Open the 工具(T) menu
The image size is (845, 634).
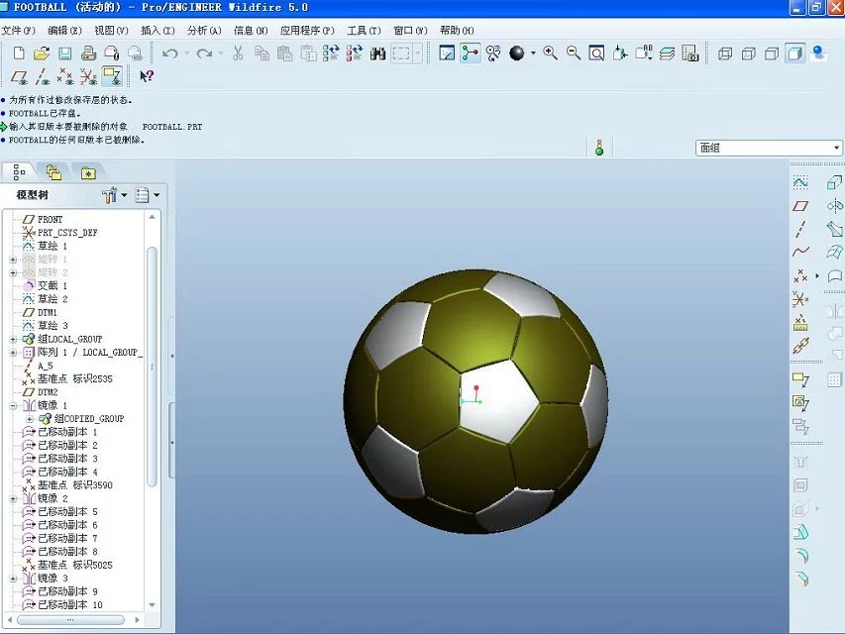point(364,30)
